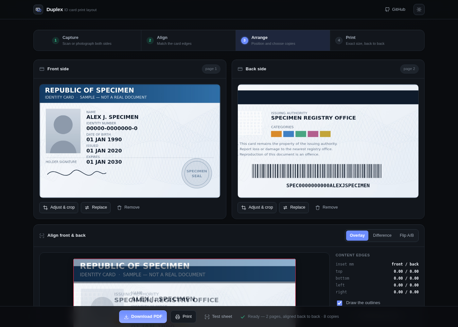The image size is (458, 327).
Task: Toggle the Draw the outlines checkbox
Action: pyautogui.click(x=340, y=303)
